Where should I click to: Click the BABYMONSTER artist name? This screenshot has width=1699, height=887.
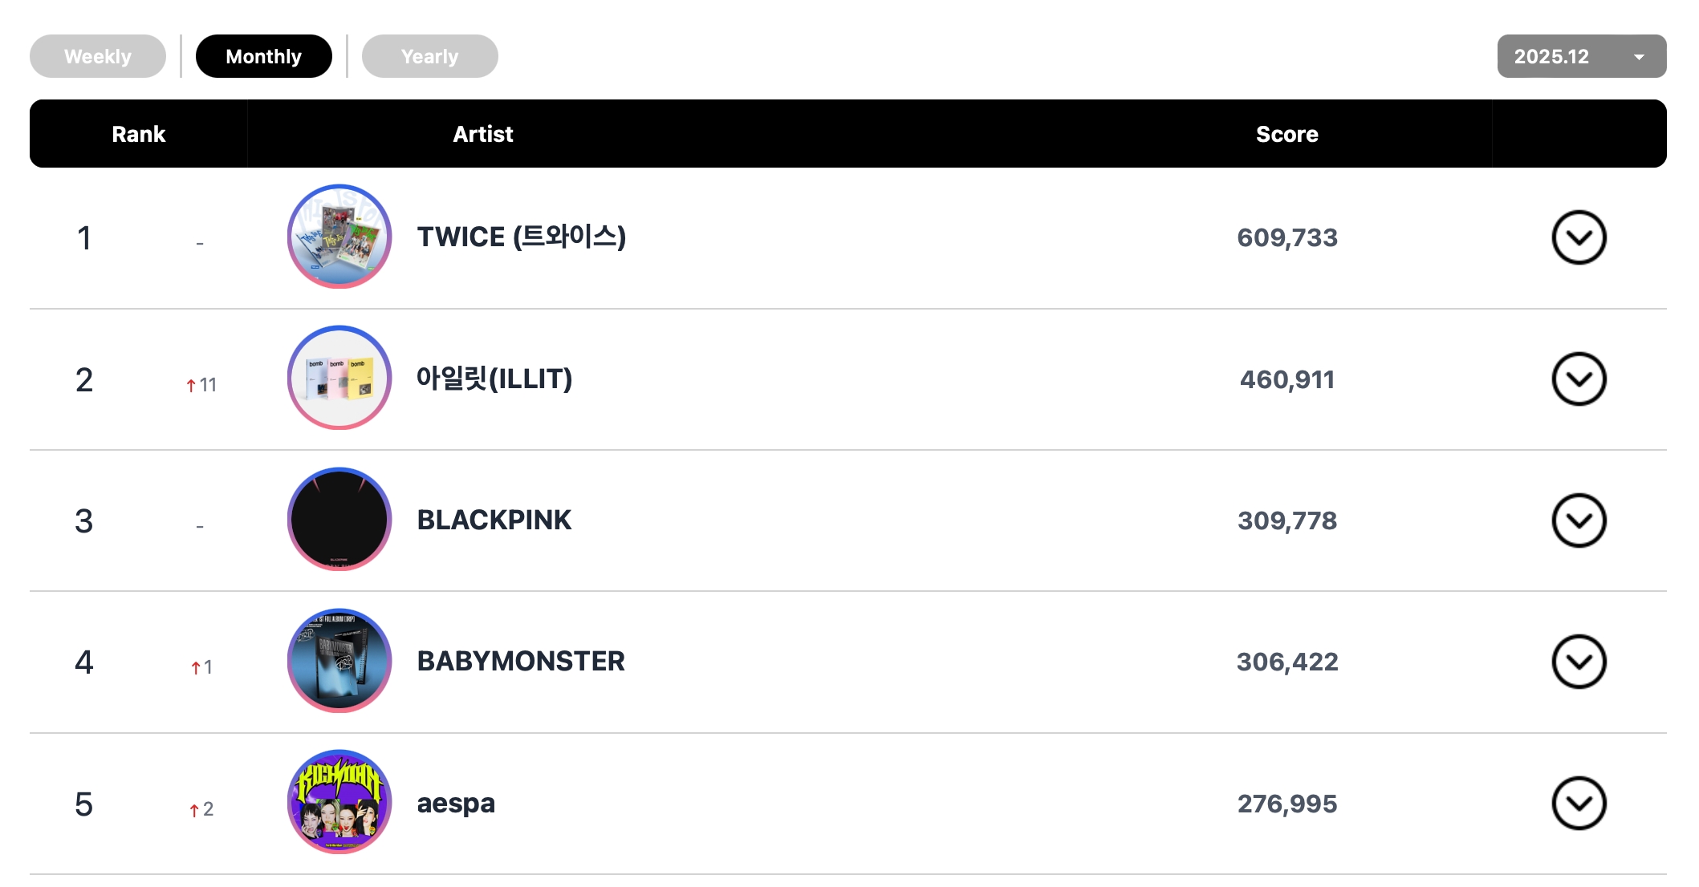tap(520, 661)
